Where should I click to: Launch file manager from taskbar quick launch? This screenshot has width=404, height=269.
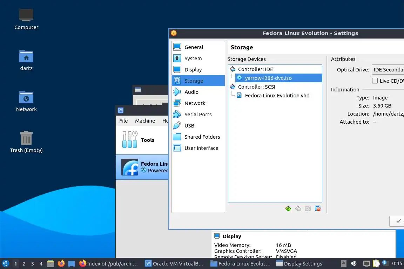(50, 263)
